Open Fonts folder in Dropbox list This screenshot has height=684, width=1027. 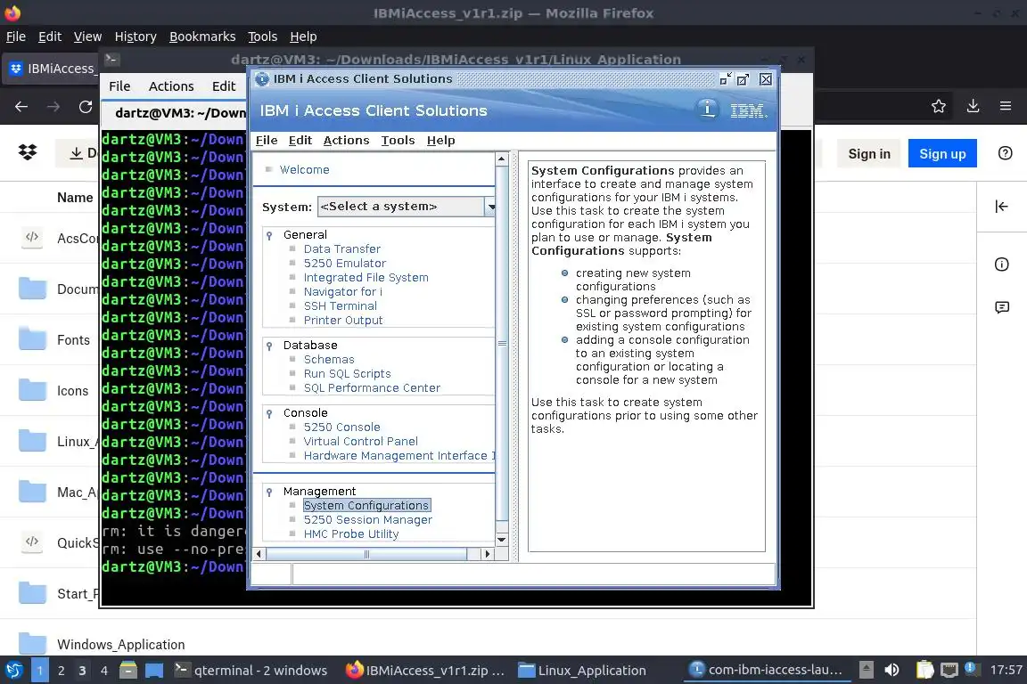(x=73, y=340)
